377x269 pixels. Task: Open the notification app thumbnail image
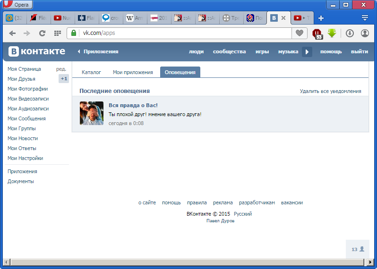92,113
